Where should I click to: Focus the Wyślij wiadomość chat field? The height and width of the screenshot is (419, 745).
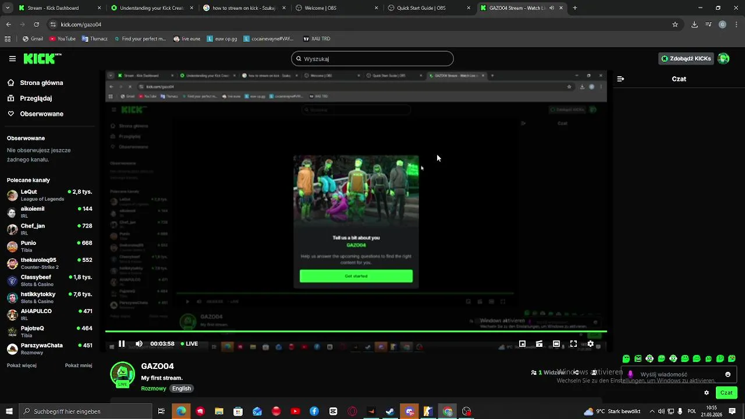point(679,374)
